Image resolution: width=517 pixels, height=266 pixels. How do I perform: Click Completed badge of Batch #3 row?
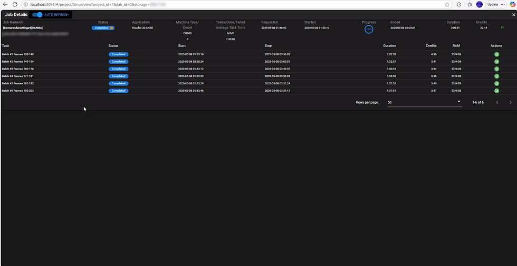pos(118,69)
